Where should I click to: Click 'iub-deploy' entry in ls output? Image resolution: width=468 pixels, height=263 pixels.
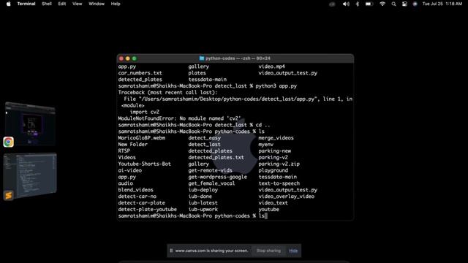(203, 190)
